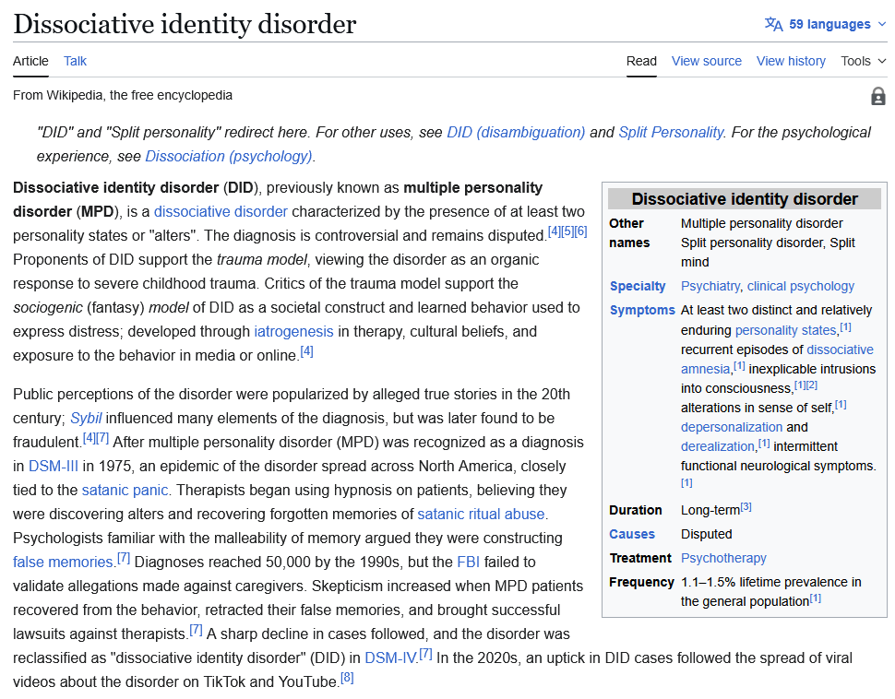895x699 pixels.
Task: Open the Symptoms infobox label link
Action: 642,311
